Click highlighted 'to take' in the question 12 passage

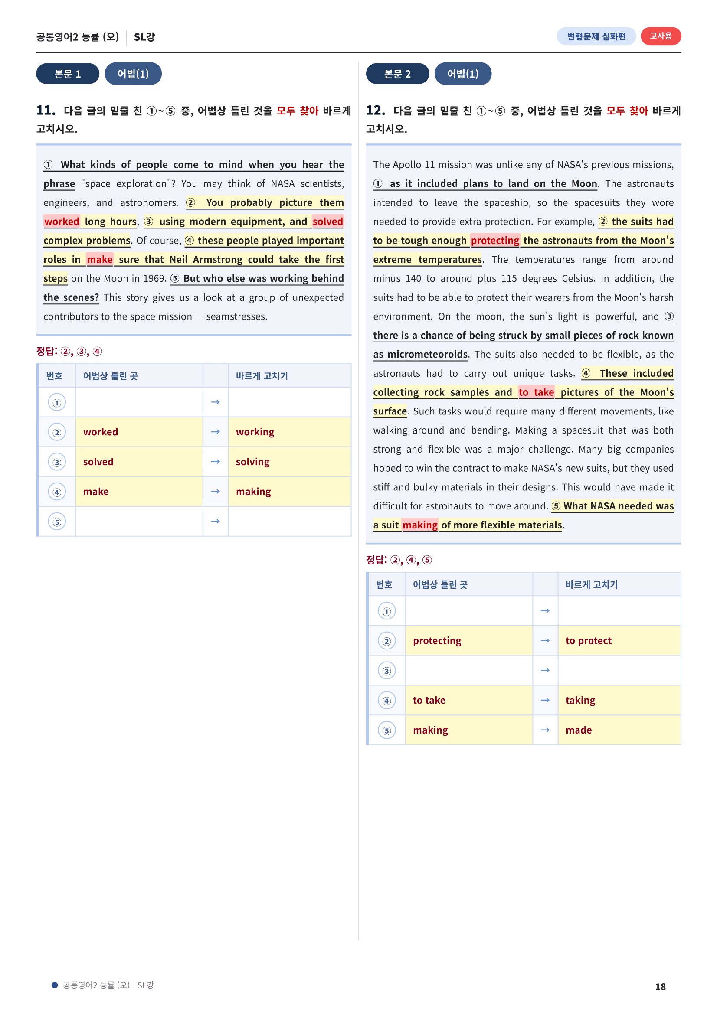(536, 392)
